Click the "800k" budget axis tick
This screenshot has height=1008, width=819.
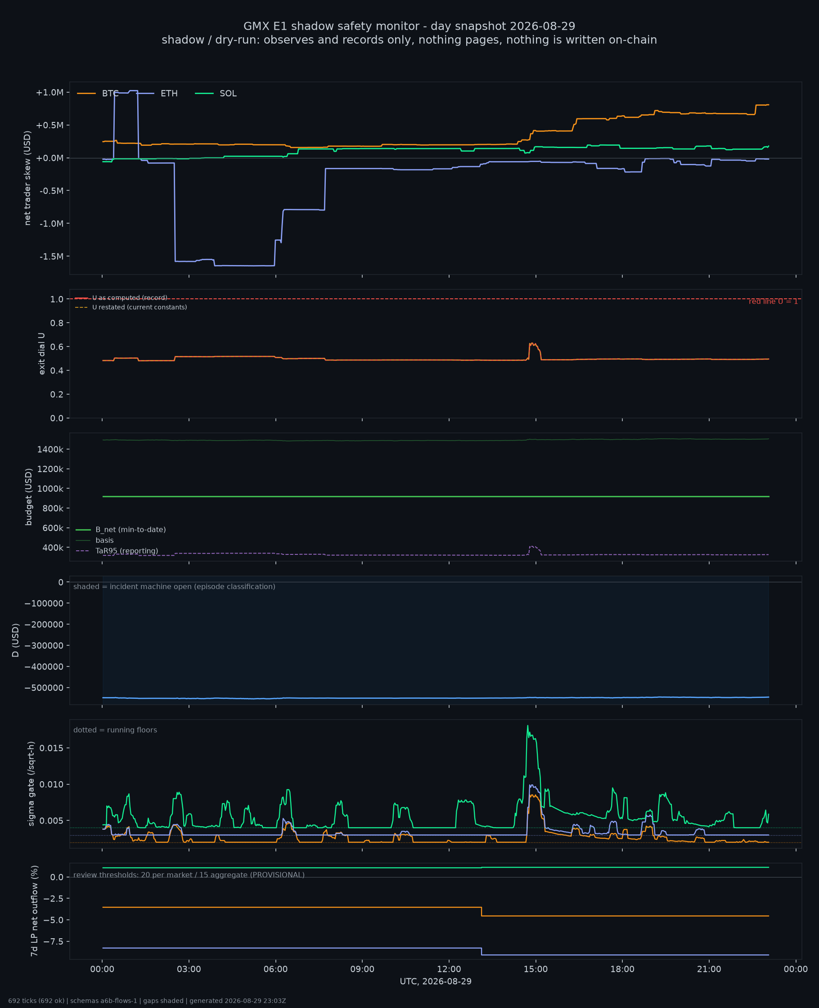point(53,508)
